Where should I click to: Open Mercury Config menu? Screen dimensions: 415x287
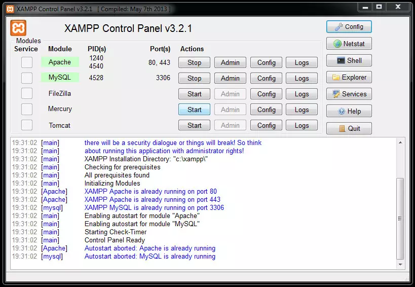click(266, 110)
